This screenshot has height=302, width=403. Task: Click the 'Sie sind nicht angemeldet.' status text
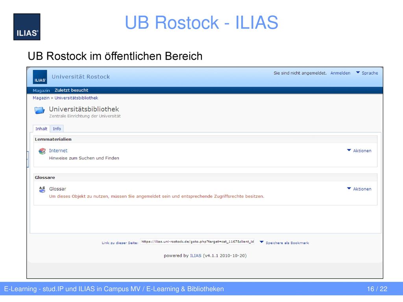[x=300, y=73]
